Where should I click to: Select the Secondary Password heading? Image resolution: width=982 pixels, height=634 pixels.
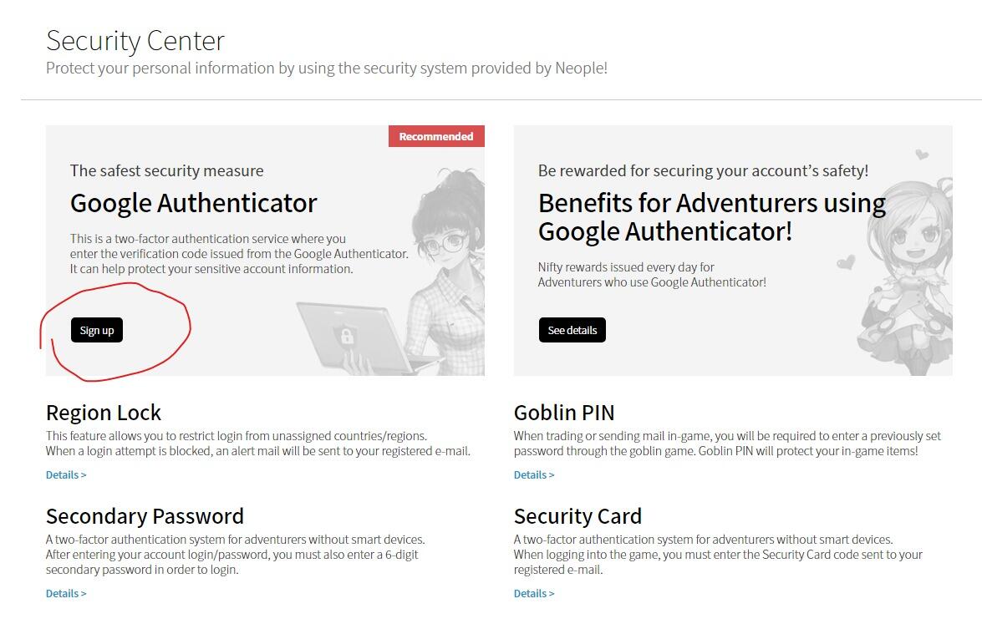coord(145,516)
